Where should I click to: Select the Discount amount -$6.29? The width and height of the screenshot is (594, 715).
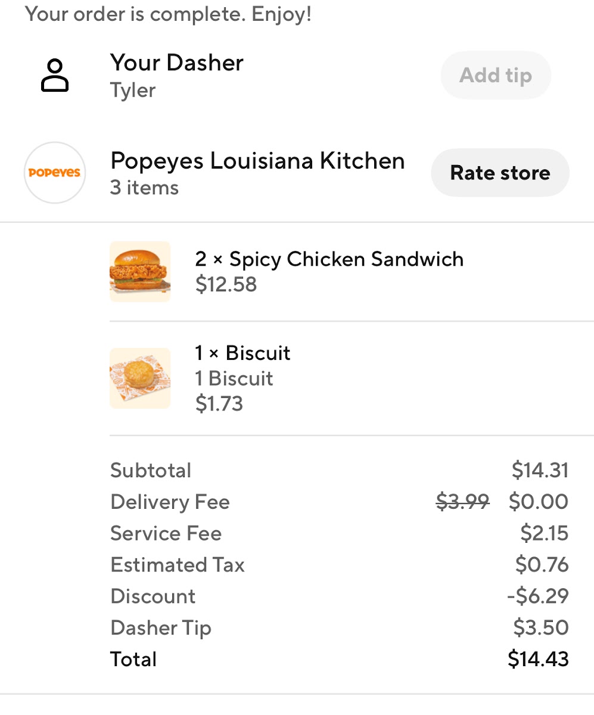(x=538, y=596)
